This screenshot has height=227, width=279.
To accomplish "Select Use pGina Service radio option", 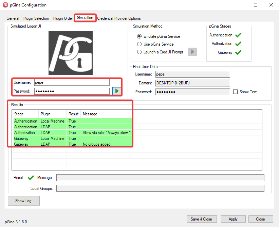I will click(x=139, y=44).
